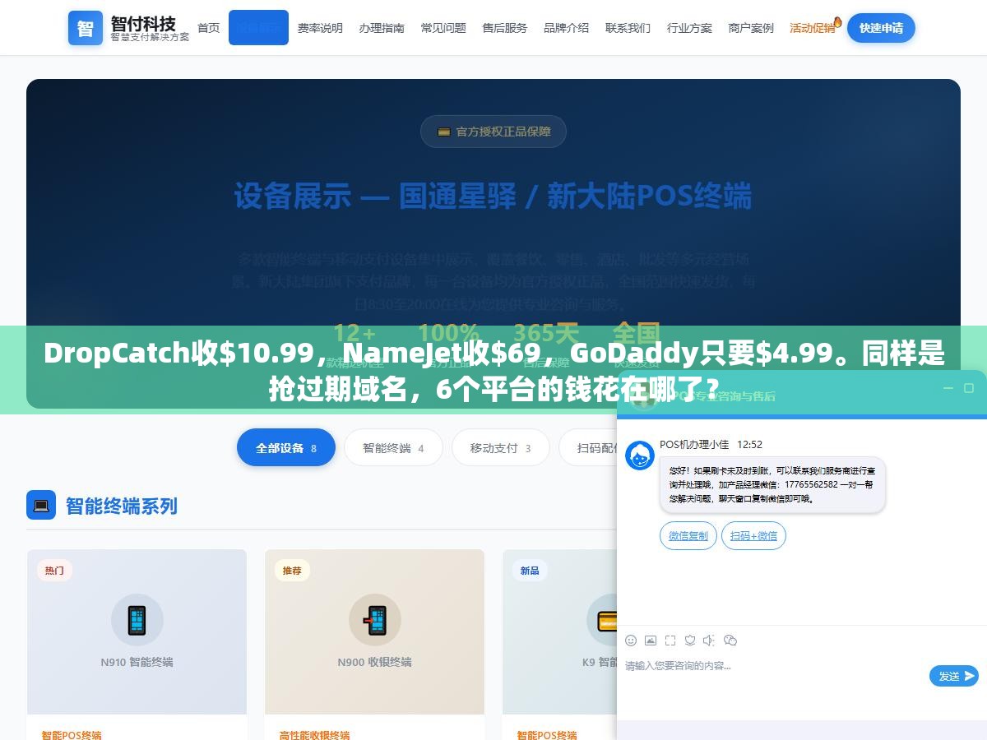Click the flame icon on 活动促销
The width and height of the screenshot is (987, 740).
tap(837, 22)
